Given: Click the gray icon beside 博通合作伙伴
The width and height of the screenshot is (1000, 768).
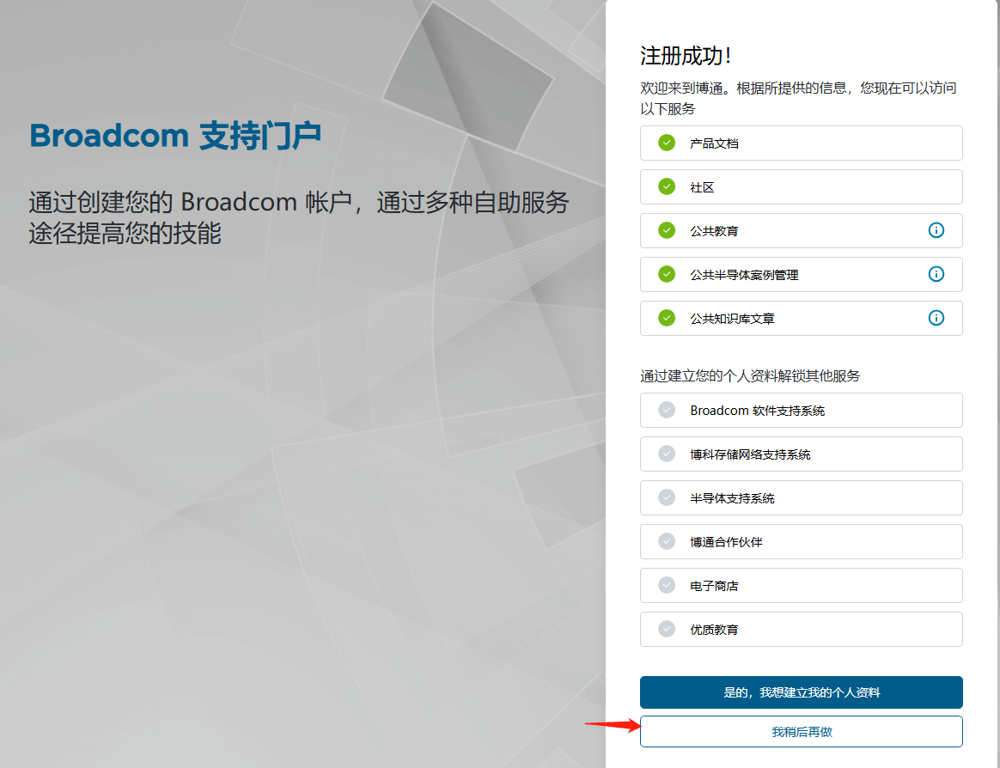Looking at the screenshot, I should pos(667,541).
